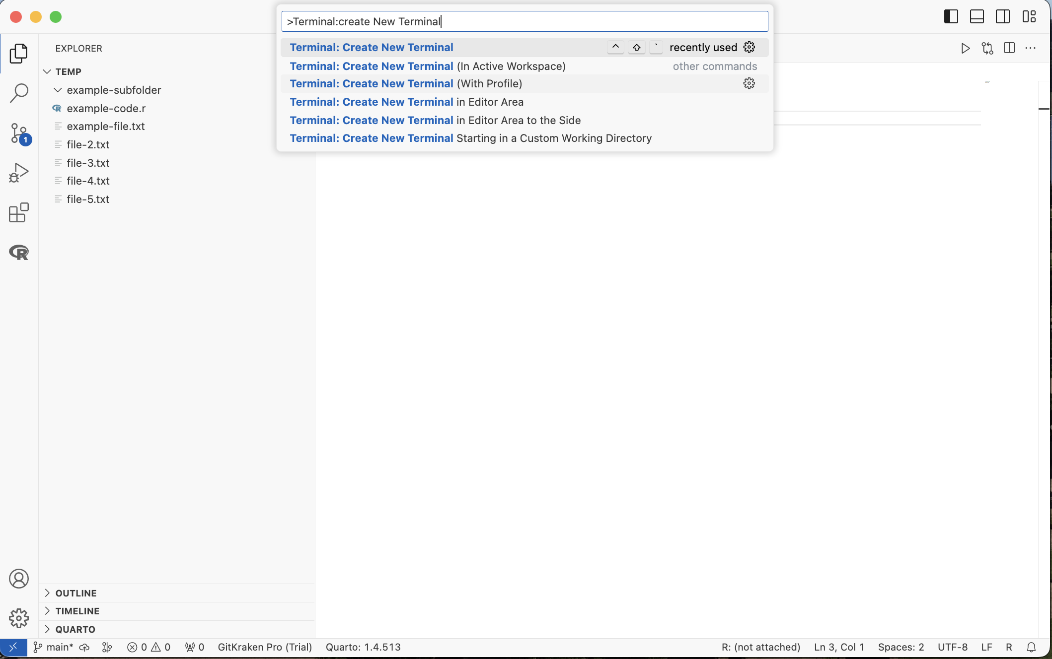Click the command palette input field

pos(524,21)
